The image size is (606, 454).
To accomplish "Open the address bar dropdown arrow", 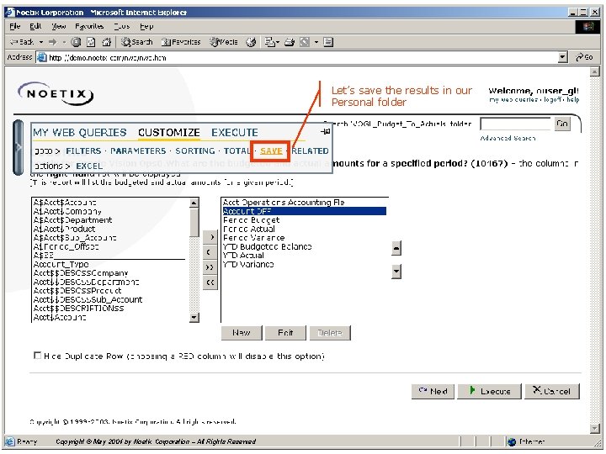I will coord(563,57).
